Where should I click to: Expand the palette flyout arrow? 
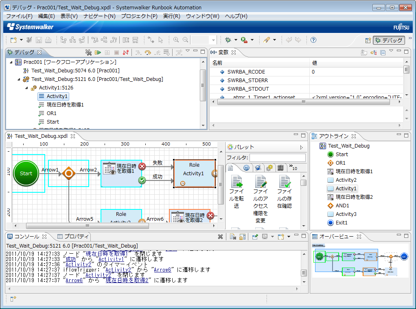pos(301,147)
